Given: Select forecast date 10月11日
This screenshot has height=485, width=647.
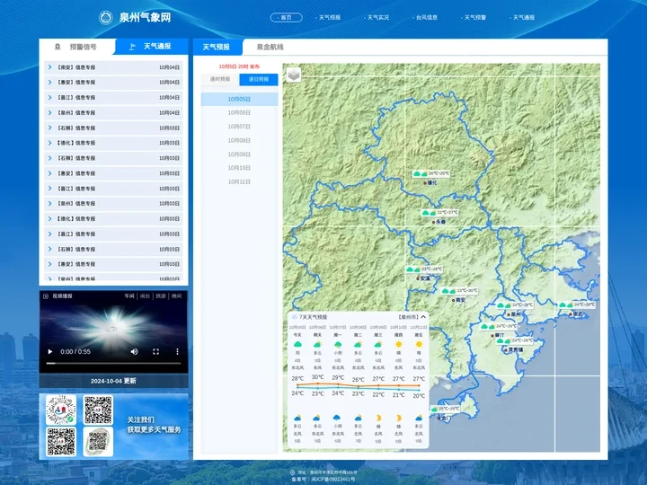Looking at the screenshot, I should [239, 181].
